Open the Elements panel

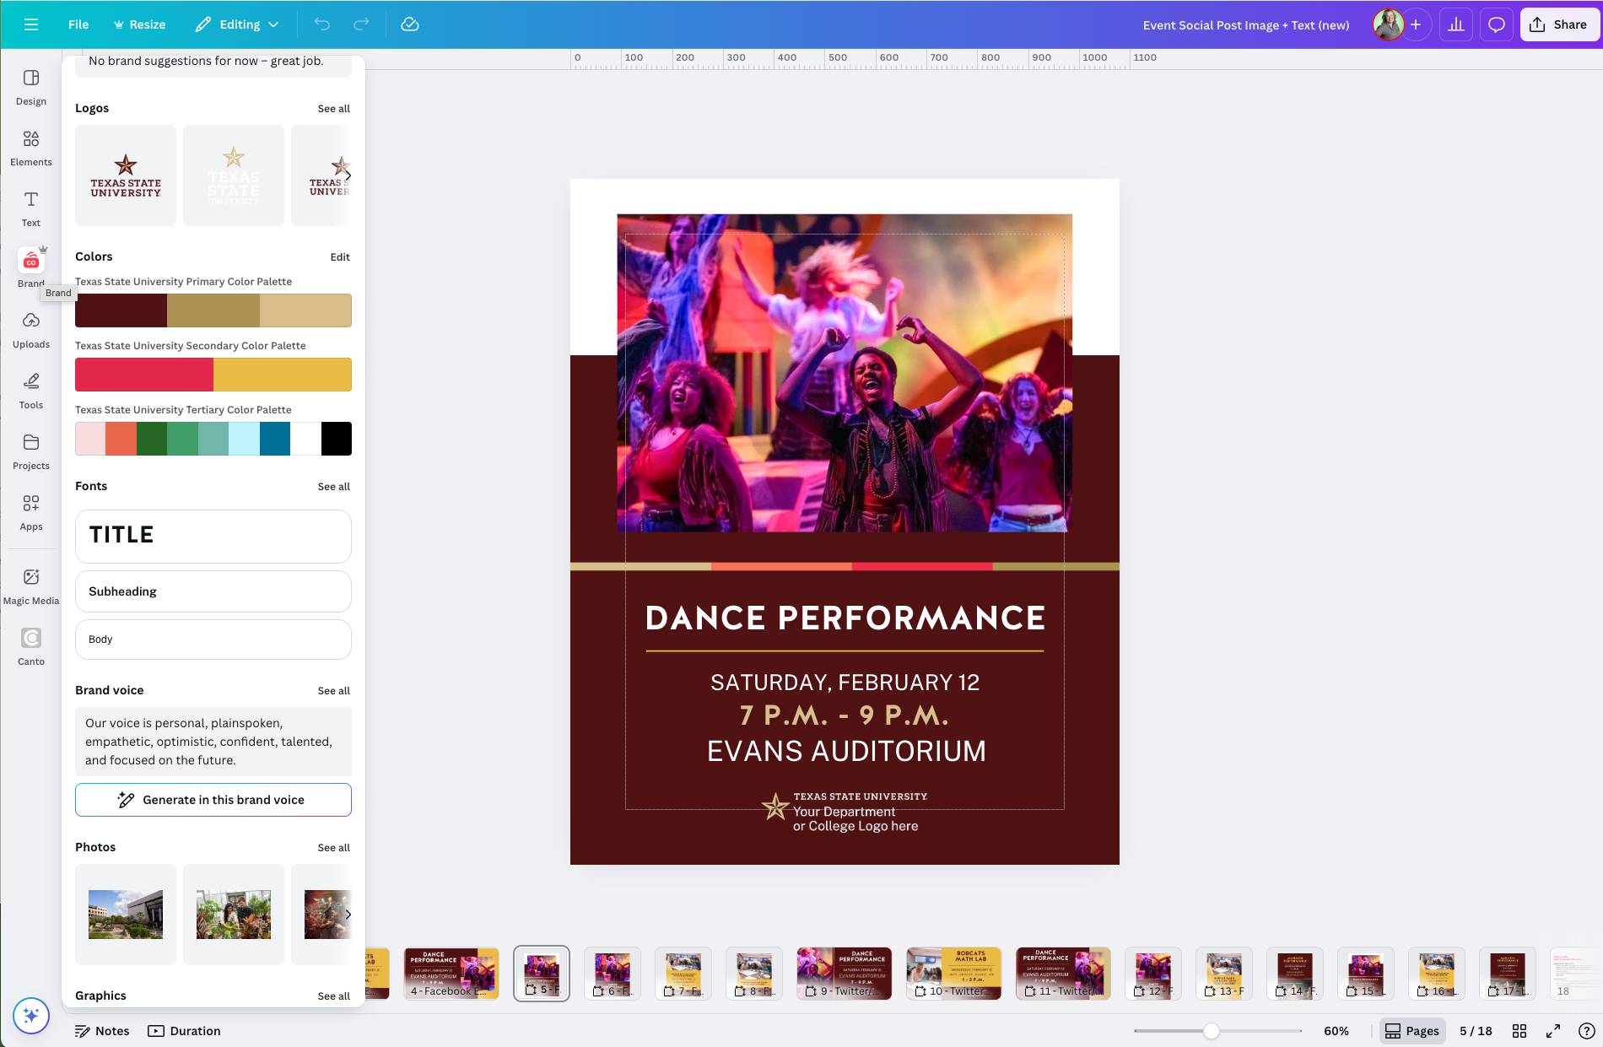[30, 145]
